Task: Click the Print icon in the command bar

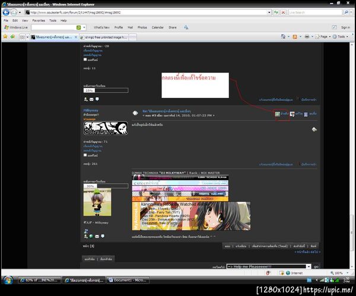Action: (x=307, y=36)
